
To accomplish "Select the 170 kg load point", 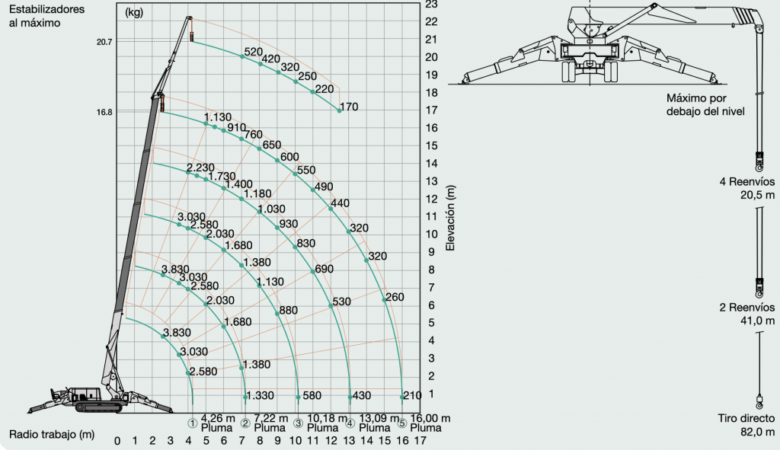I will [x=340, y=110].
